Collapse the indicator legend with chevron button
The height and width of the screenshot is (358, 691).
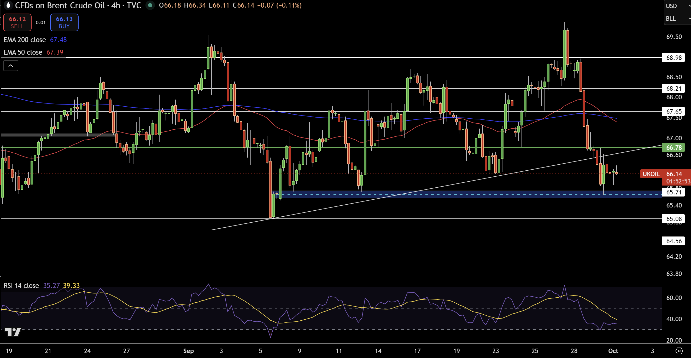11,66
